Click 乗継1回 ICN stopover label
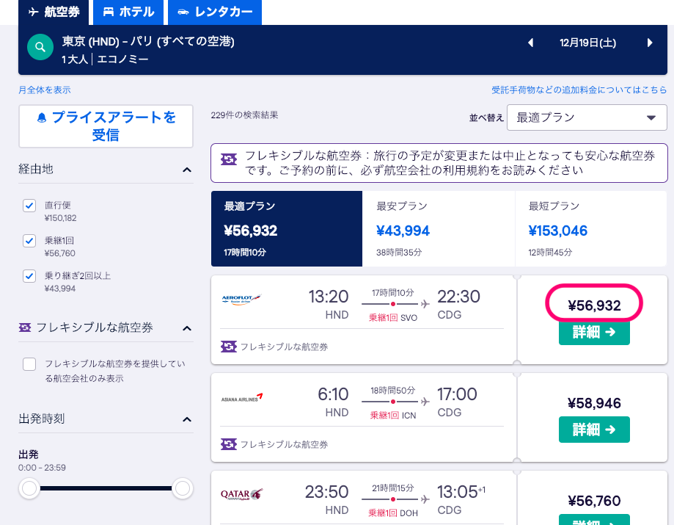This screenshot has height=525, width=674. click(x=393, y=416)
